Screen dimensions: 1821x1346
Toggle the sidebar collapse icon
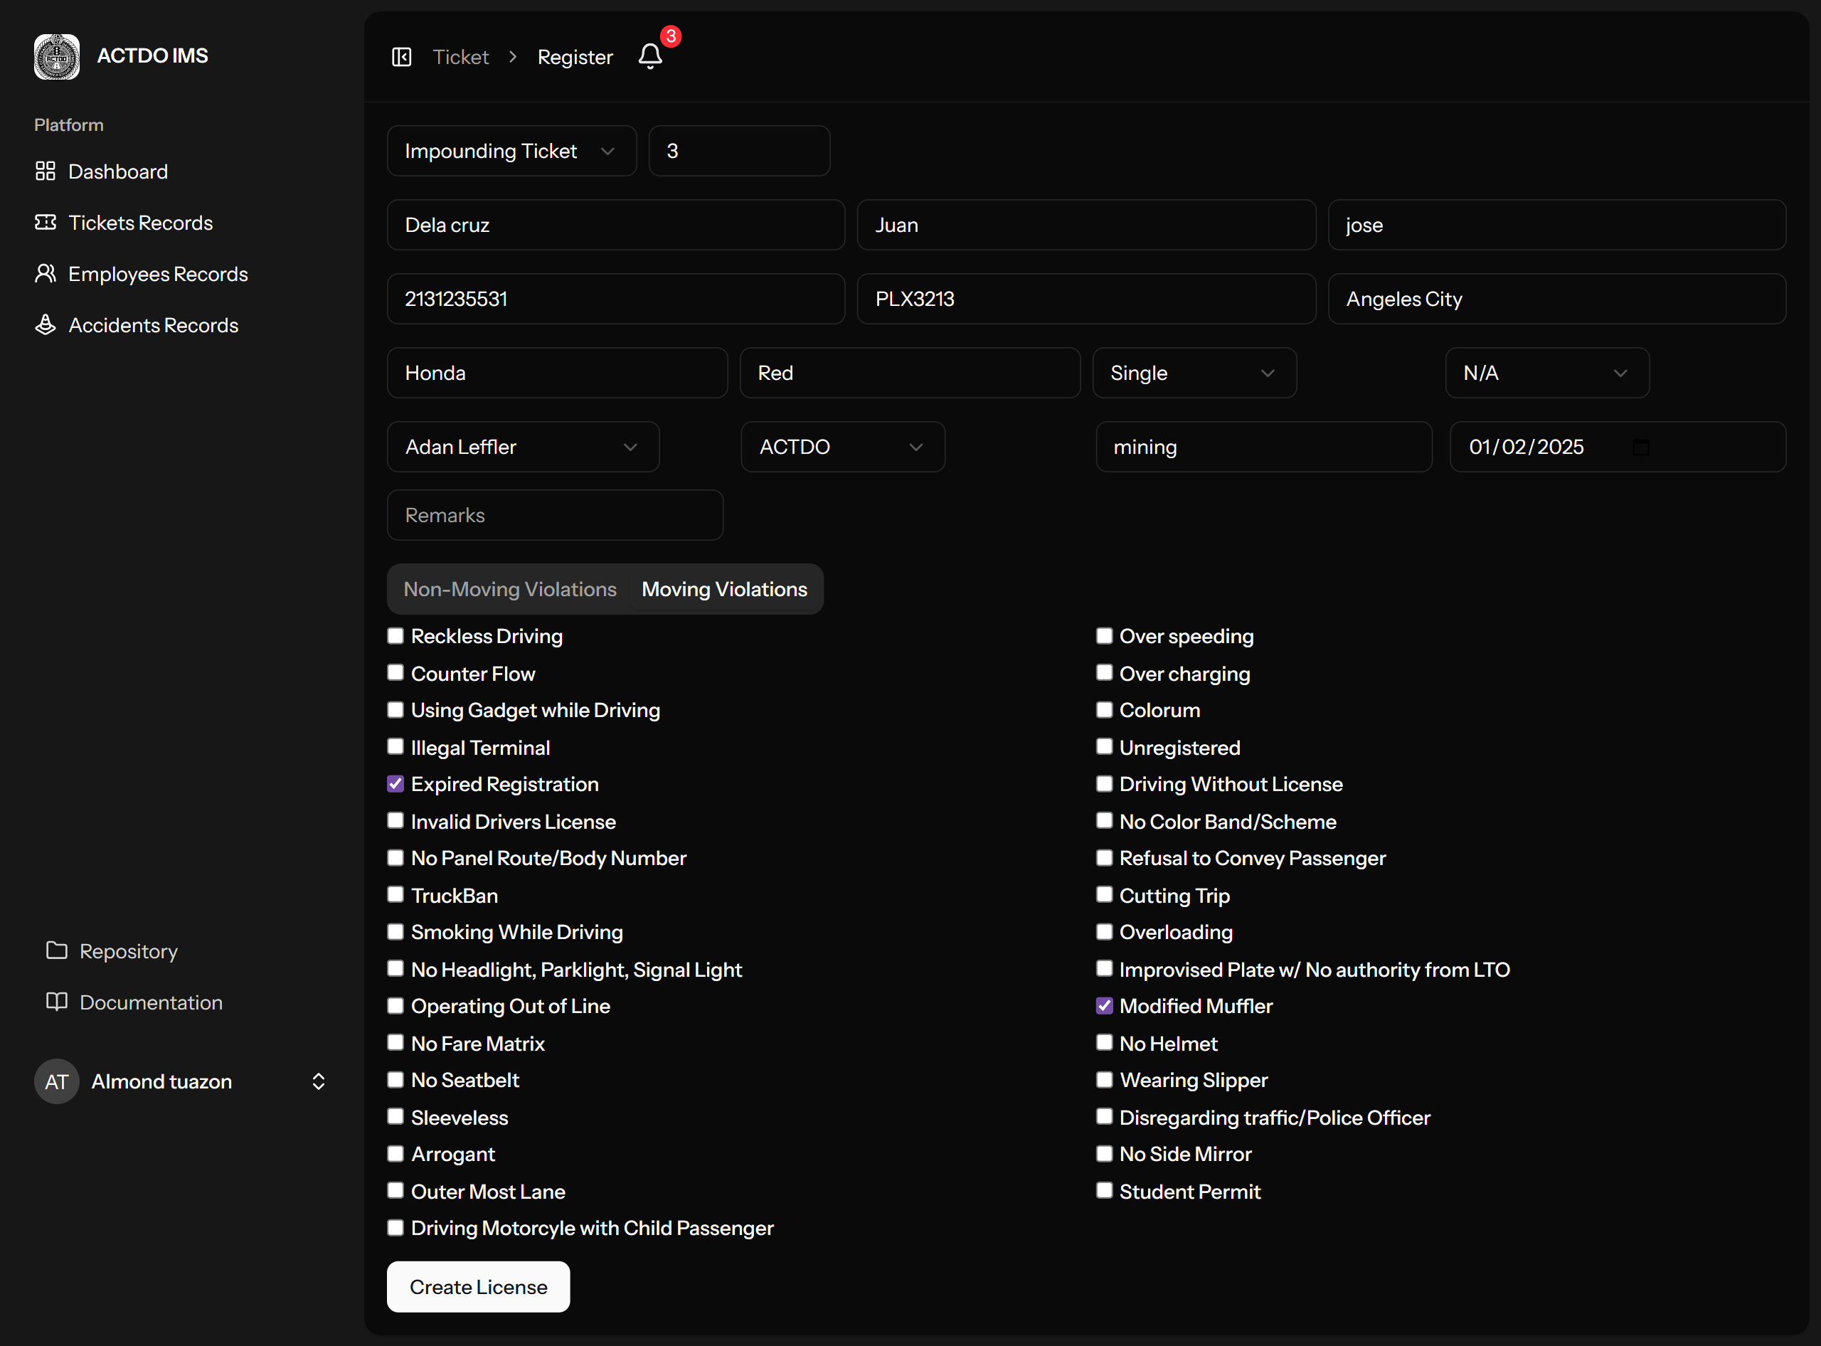[402, 57]
